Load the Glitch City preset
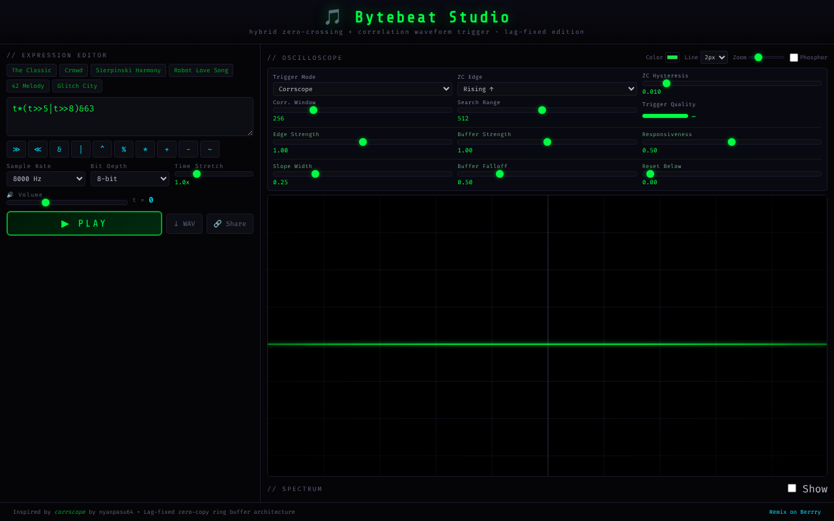 [x=77, y=86]
